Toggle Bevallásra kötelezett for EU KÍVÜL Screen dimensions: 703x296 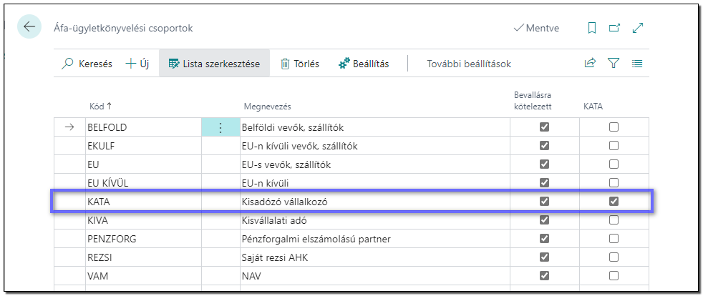544,183
